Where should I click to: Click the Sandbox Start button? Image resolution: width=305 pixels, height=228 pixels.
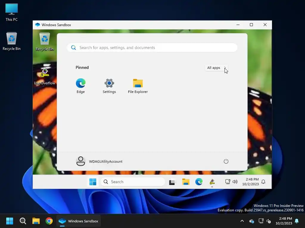(93, 182)
